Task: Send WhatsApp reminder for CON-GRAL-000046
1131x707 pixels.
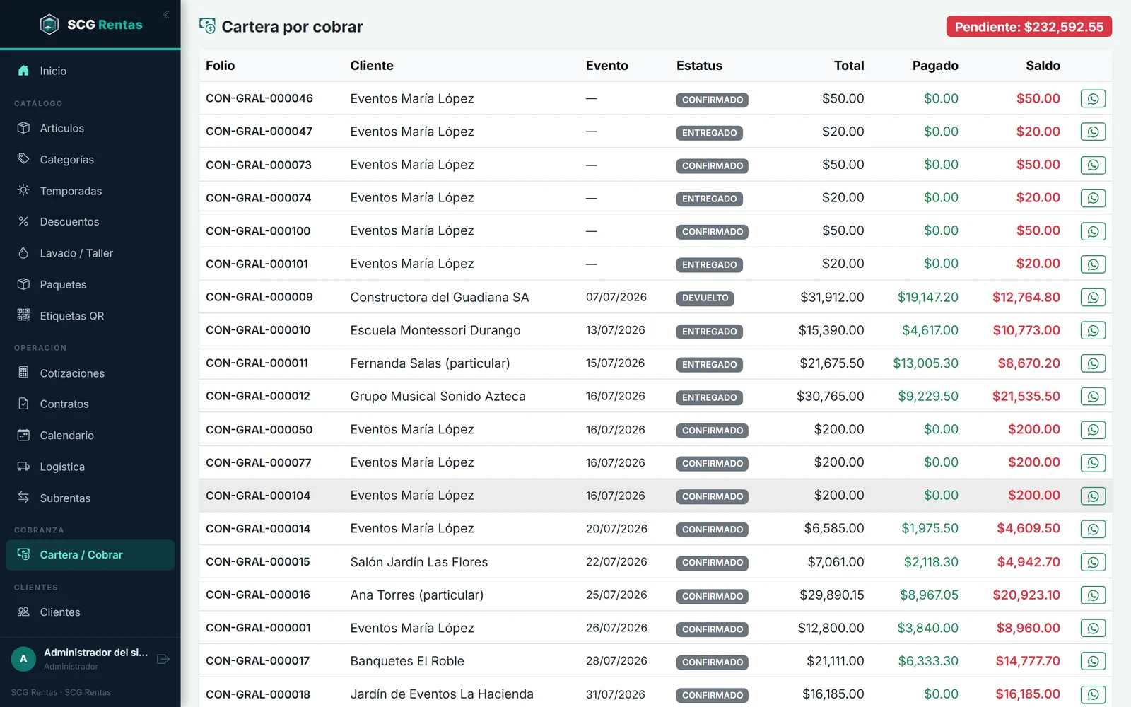Action: [1093, 99]
